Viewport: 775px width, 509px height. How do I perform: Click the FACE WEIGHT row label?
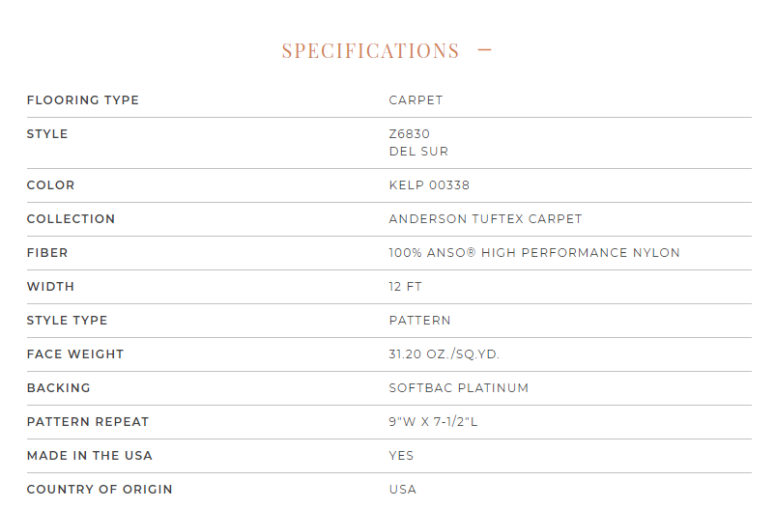(75, 354)
